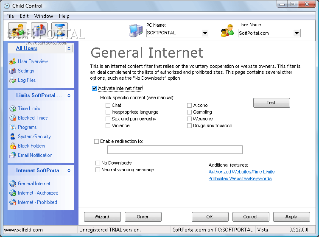319x237 pixels.
Task: Open the System/Security sidebar entry
Action: pos(34,137)
